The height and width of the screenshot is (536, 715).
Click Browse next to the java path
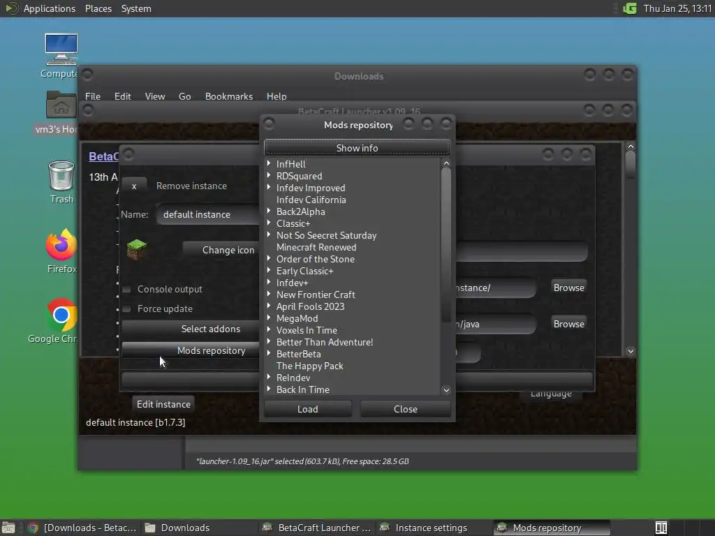click(x=568, y=324)
